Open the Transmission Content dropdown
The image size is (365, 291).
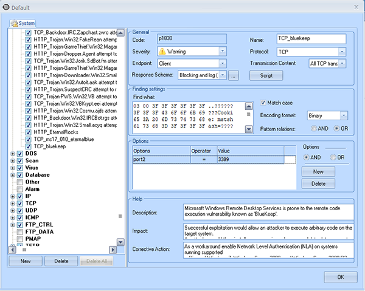tap(342, 63)
